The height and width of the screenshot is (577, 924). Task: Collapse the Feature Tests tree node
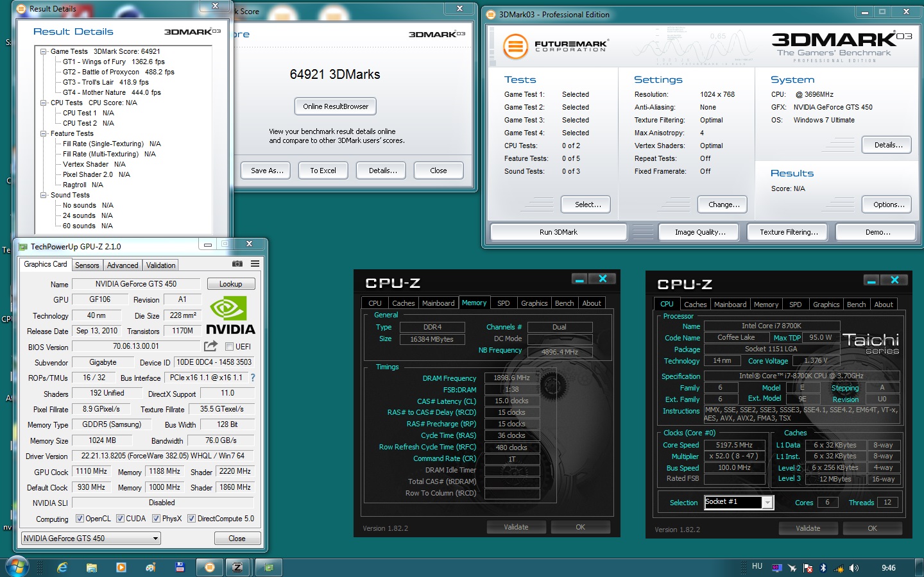[x=44, y=133]
